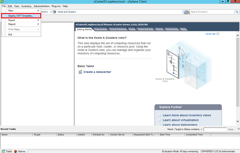The image size is (240, 153).
Task: Open Learn about virtualization link
Action: (181, 120)
